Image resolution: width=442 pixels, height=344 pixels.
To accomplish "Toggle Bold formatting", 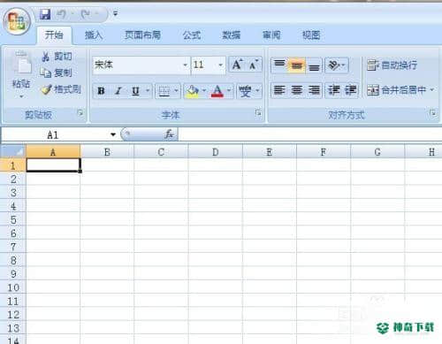I will [101, 91].
